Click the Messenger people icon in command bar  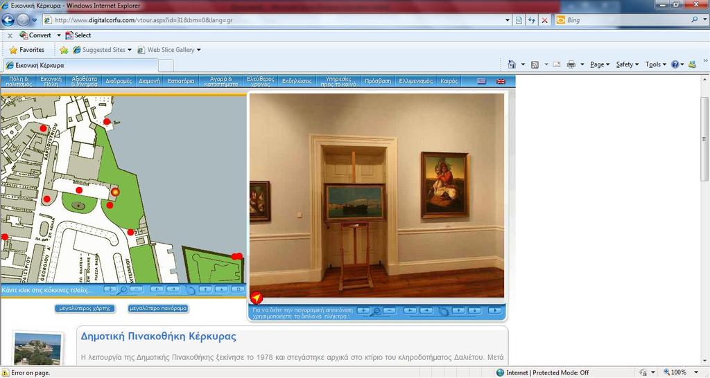692,64
